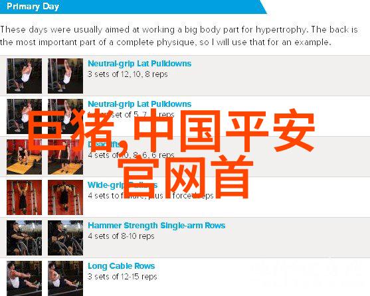Click Long Cable Rows right thumbnail
The width and height of the screenshot is (370, 296).
coord(65,279)
